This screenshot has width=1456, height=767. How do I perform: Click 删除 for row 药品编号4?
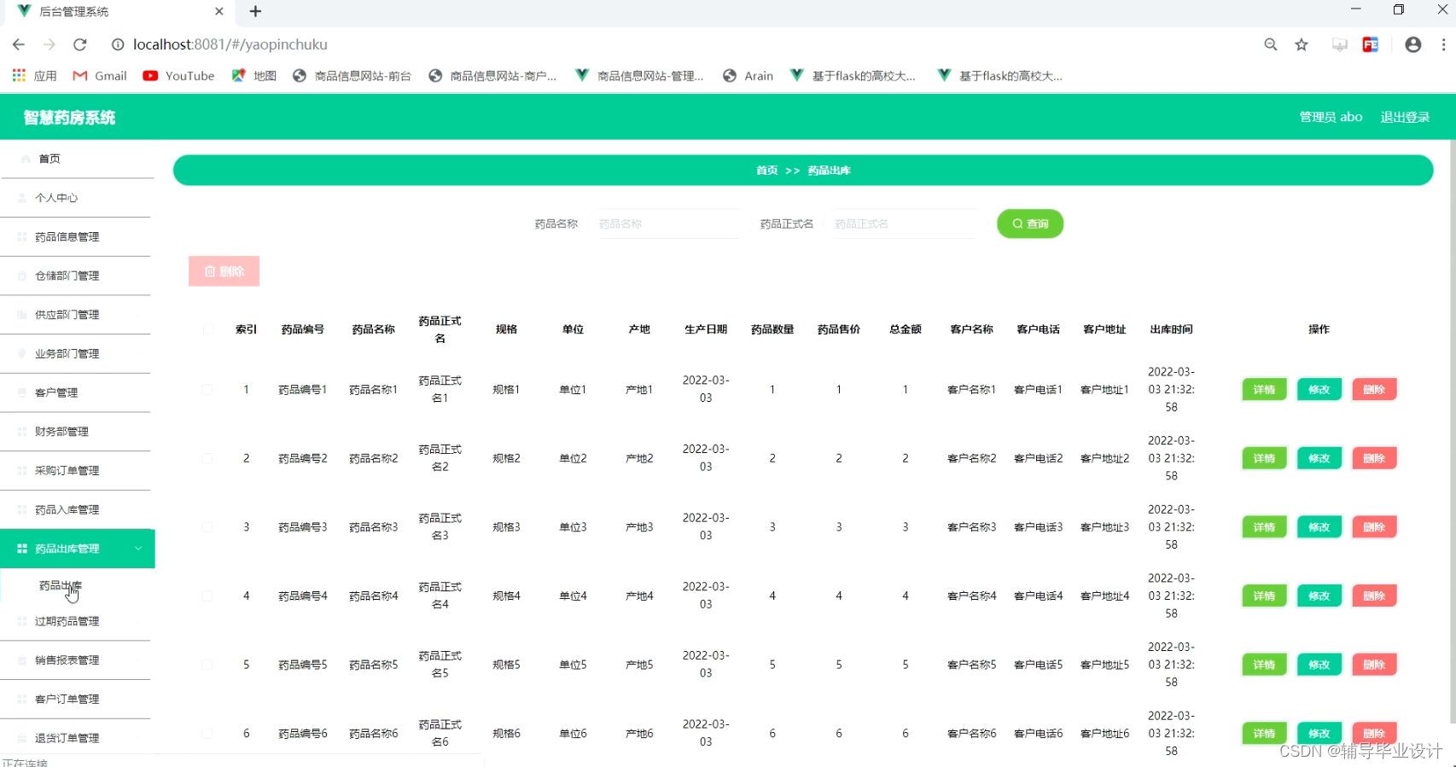(1374, 596)
